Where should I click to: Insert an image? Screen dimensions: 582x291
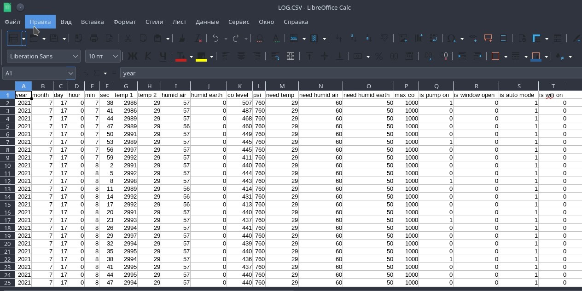pyautogui.click(x=403, y=39)
